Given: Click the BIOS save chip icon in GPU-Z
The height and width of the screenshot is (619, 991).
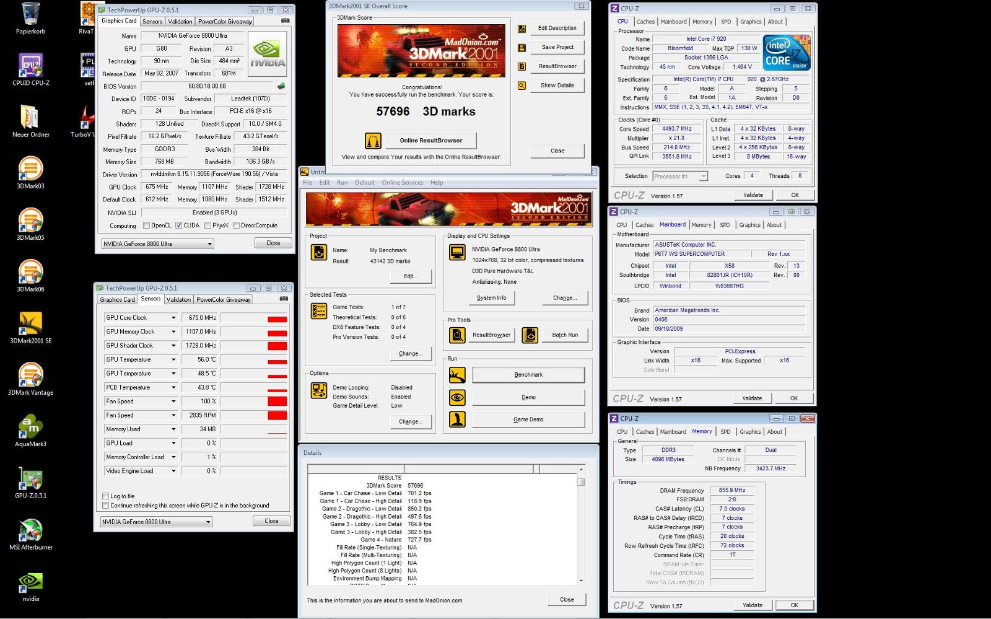Looking at the screenshot, I should pos(281,86).
